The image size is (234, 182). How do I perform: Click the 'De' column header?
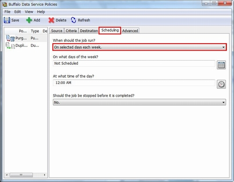(45, 31)
